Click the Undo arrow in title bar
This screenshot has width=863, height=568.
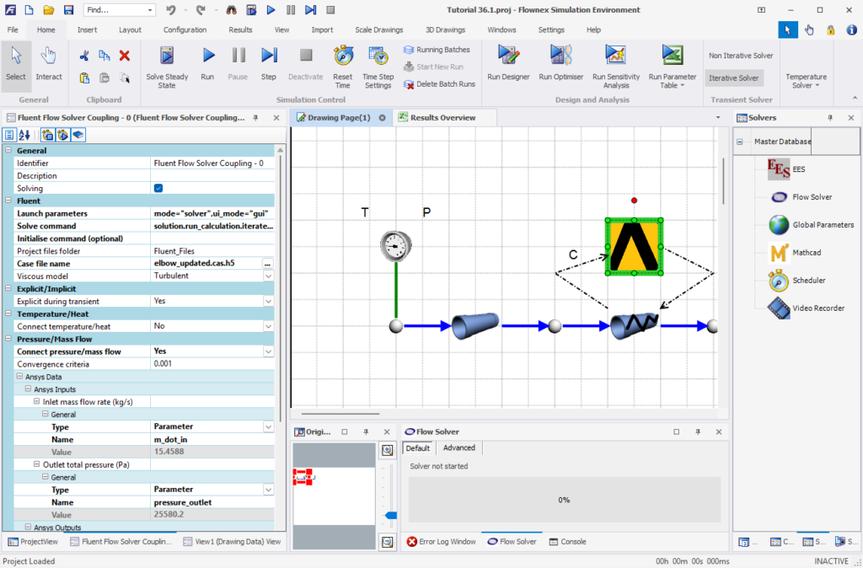pyautogui.click(x=171, y=10)
